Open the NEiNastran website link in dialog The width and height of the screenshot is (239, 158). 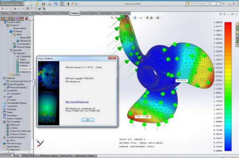tap(77, 102)
